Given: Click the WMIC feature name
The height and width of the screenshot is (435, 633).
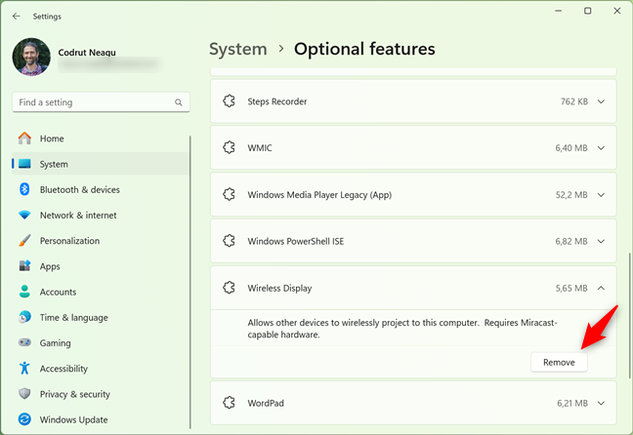Looking at the screenshot, I should tap(260, 148).
